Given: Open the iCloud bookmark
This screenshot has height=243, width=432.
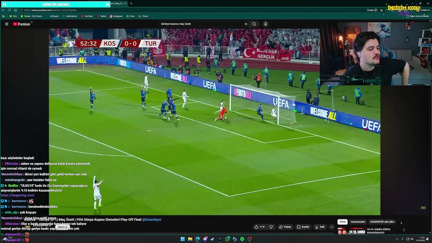Looking at the screenshot, I should [143, 16].
